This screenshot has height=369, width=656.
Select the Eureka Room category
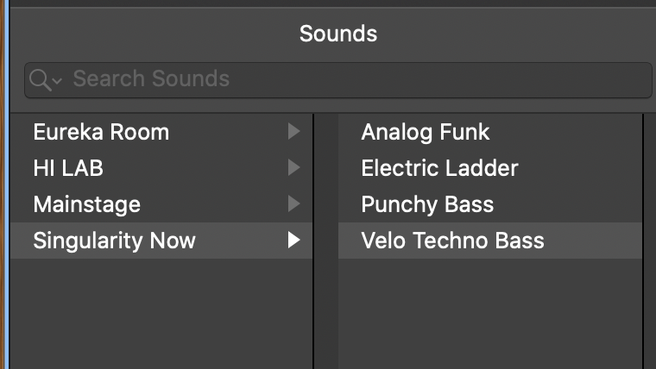point(101,132)
